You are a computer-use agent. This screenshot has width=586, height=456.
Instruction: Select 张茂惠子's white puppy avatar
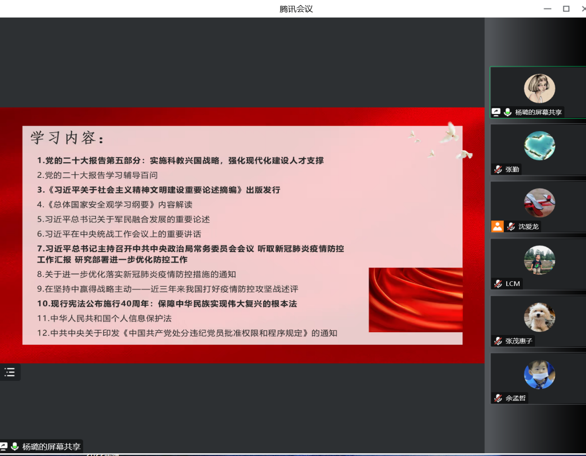(x=539, y=317)
